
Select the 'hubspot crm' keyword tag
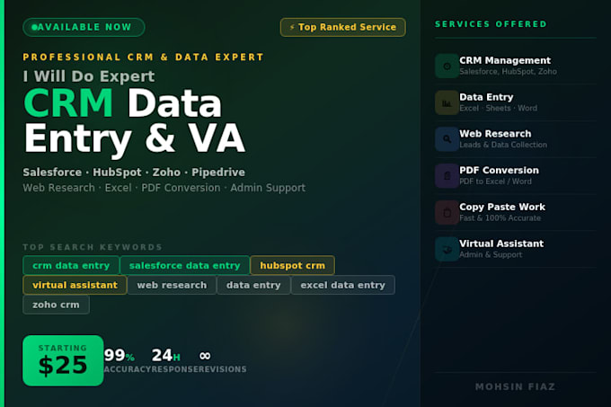point(292,266)
